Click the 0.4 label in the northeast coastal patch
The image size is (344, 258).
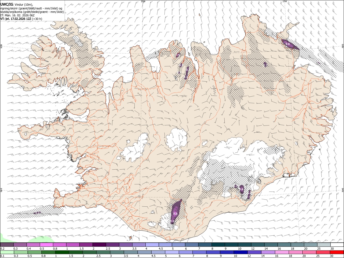(288, 44)
